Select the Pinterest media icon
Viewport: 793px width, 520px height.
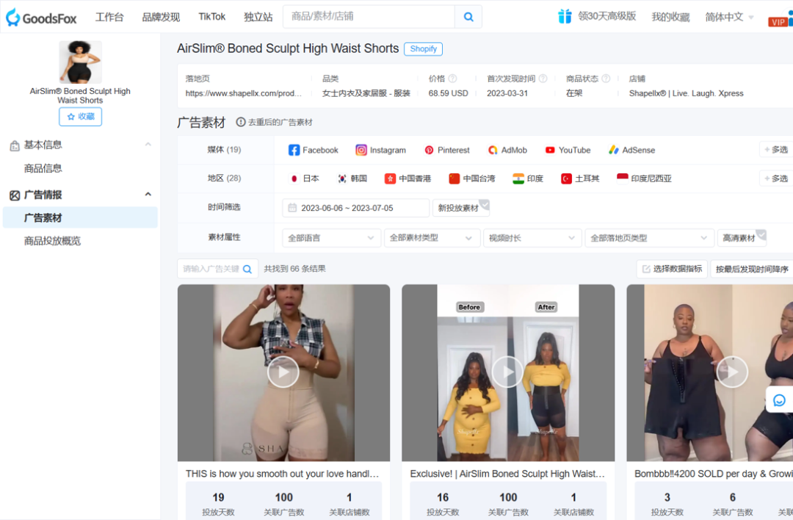coord(429,150)
